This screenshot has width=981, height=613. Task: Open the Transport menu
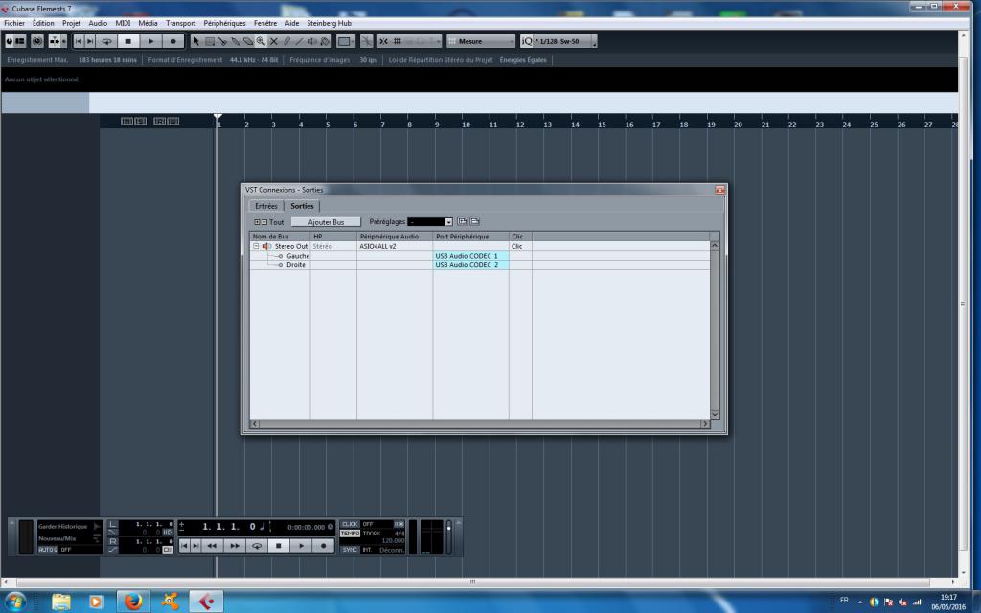(180, 23)
